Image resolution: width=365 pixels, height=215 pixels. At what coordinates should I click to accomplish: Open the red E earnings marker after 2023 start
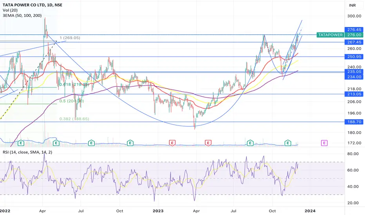(172, 143)
